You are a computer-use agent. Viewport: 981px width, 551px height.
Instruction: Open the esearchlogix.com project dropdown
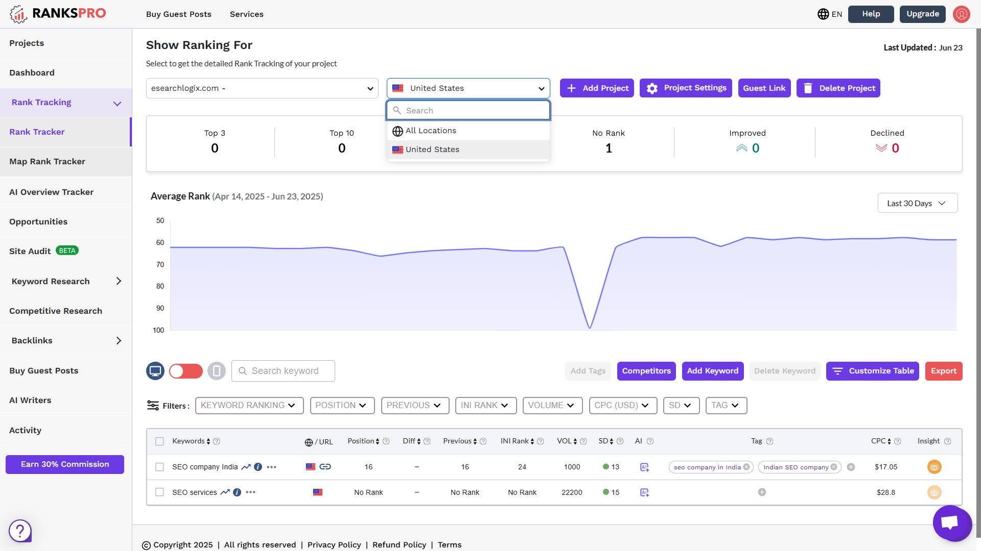[262, 88]
